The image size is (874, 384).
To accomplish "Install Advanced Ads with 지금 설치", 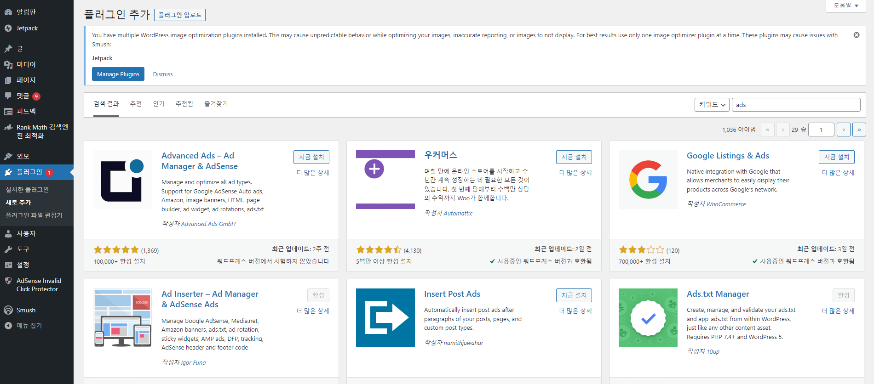I will pyautogui.click(x=311, y=157).
